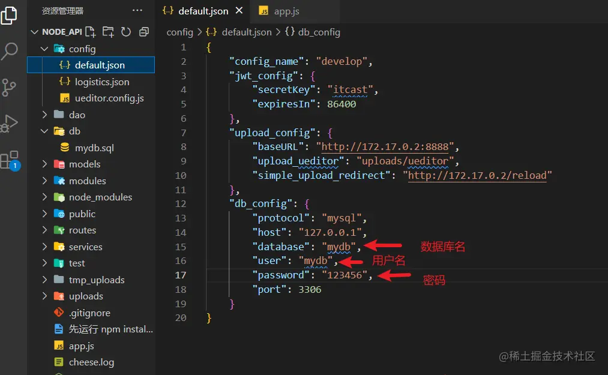Expand the models folder chevron
The height and width of the screenshot is (375, 608).
[44, 164]
